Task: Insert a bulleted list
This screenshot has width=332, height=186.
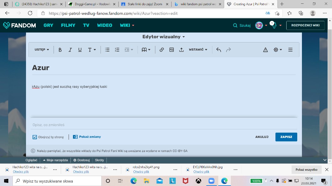Action: (x=107, y=50)
